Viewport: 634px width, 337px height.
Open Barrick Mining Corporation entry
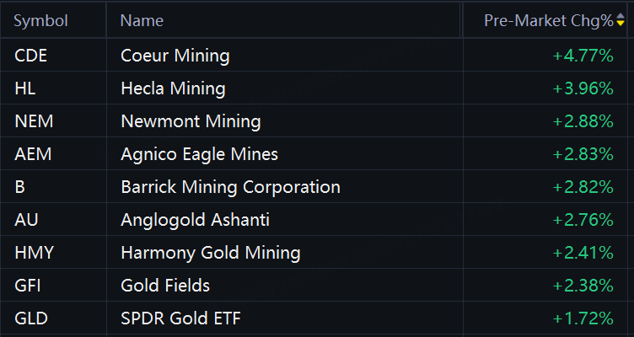(230, 187)
